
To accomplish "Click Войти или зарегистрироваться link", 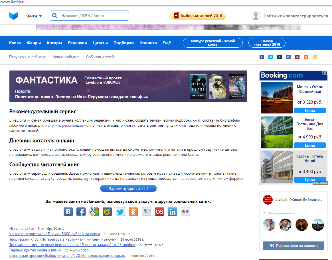I will tap(295, 16).
